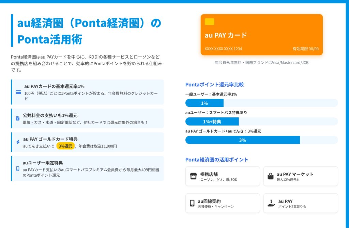Click the phone icon in au回線契約 card

point(192,203)
